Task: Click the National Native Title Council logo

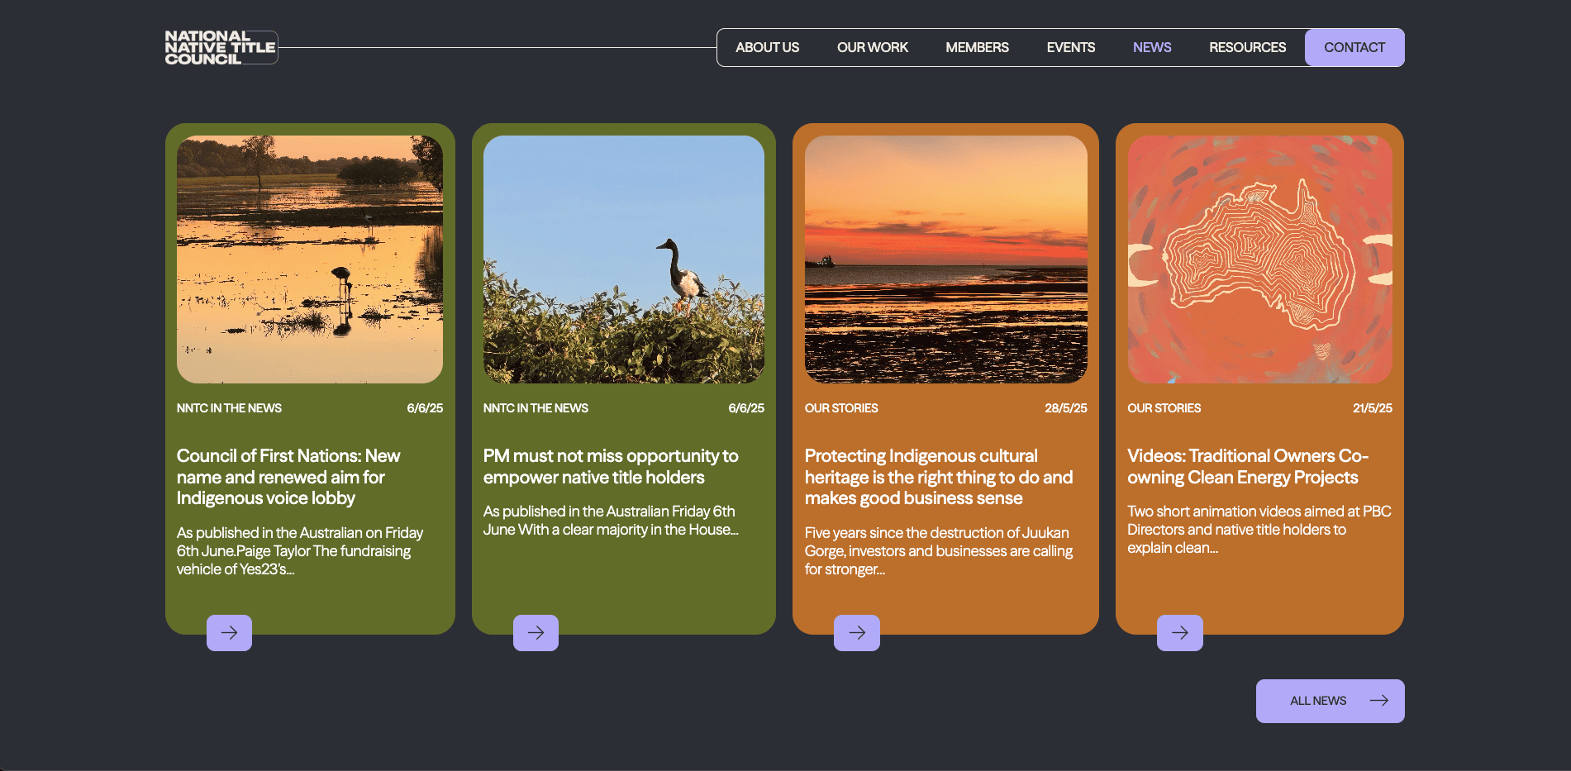Action: point(221,47)
